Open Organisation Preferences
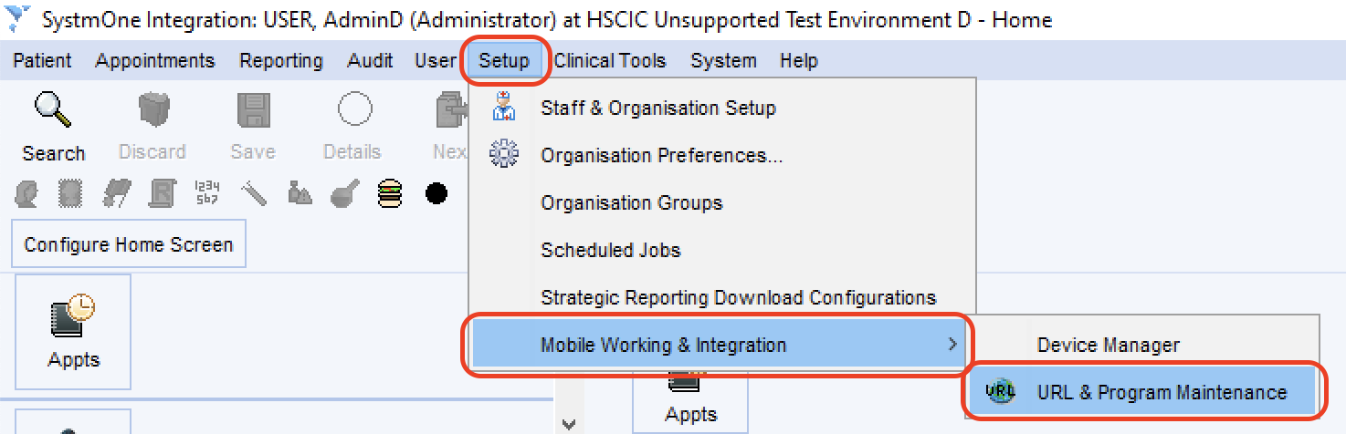 661,155
